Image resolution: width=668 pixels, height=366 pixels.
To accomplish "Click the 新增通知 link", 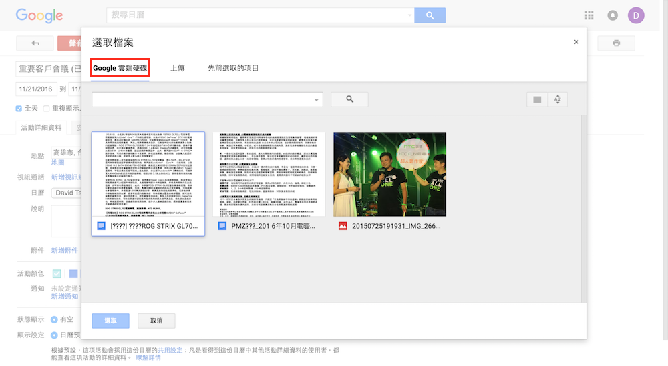I will tap(65, 296).
